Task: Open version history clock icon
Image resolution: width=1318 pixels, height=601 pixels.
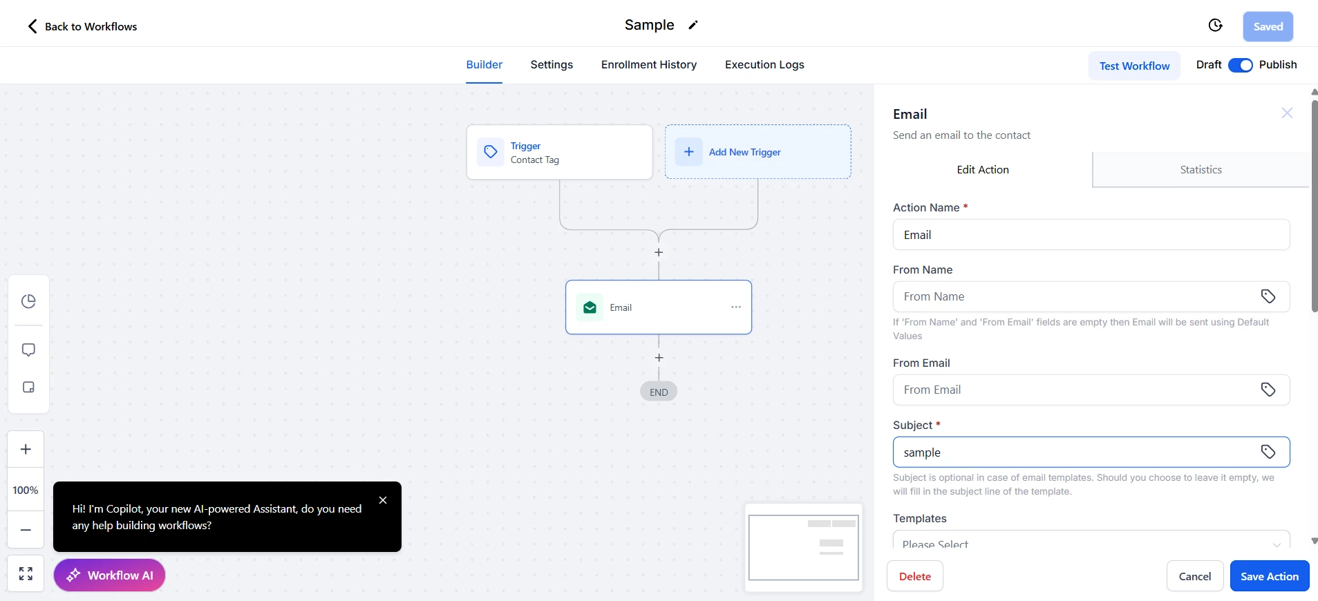Action: pyautogui.click(x=1215, y=26)
